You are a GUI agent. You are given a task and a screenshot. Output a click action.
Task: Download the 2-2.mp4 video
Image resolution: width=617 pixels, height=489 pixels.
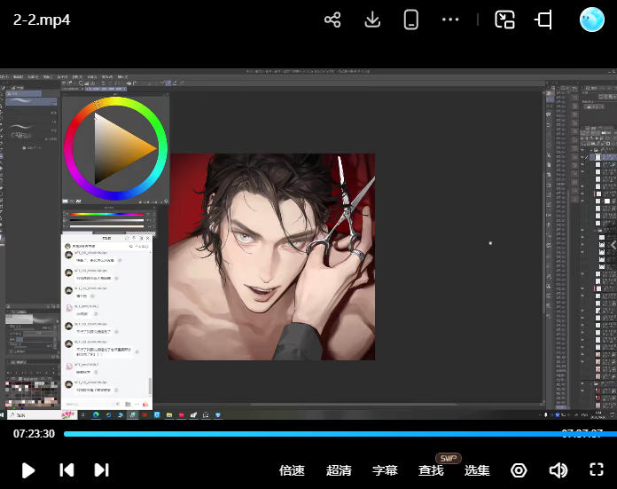coord(372,20)
